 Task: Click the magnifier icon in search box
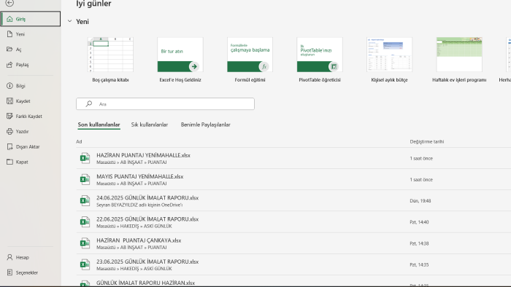click(x=88, y=103)
